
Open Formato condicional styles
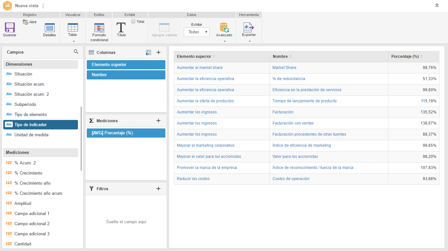tap(99, 28)
